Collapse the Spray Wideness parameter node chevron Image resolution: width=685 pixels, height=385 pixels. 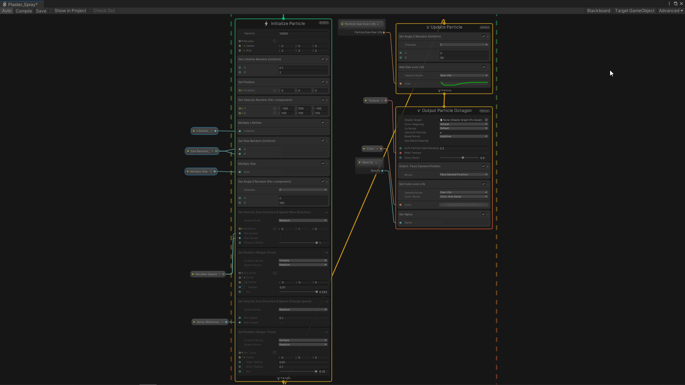(x=223, y=322)
